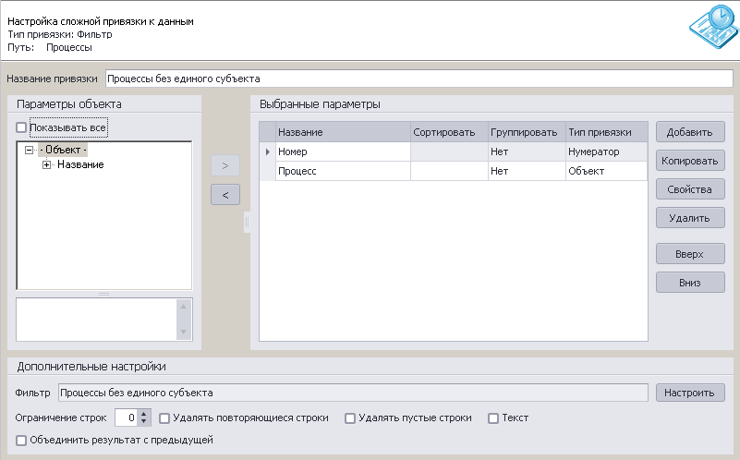Screen dimensions: 740x460
Task: Collapse the Объект tree node
Action: click(x=30, y=150)
